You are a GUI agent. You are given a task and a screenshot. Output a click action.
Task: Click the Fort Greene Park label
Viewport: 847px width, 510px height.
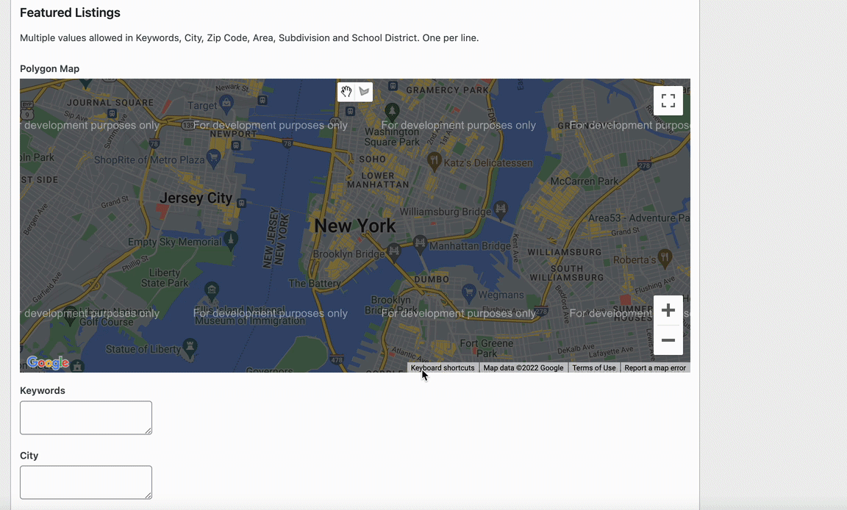point(486,348)
